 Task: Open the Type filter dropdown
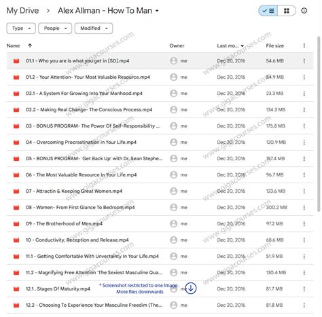tap(21, 29)
